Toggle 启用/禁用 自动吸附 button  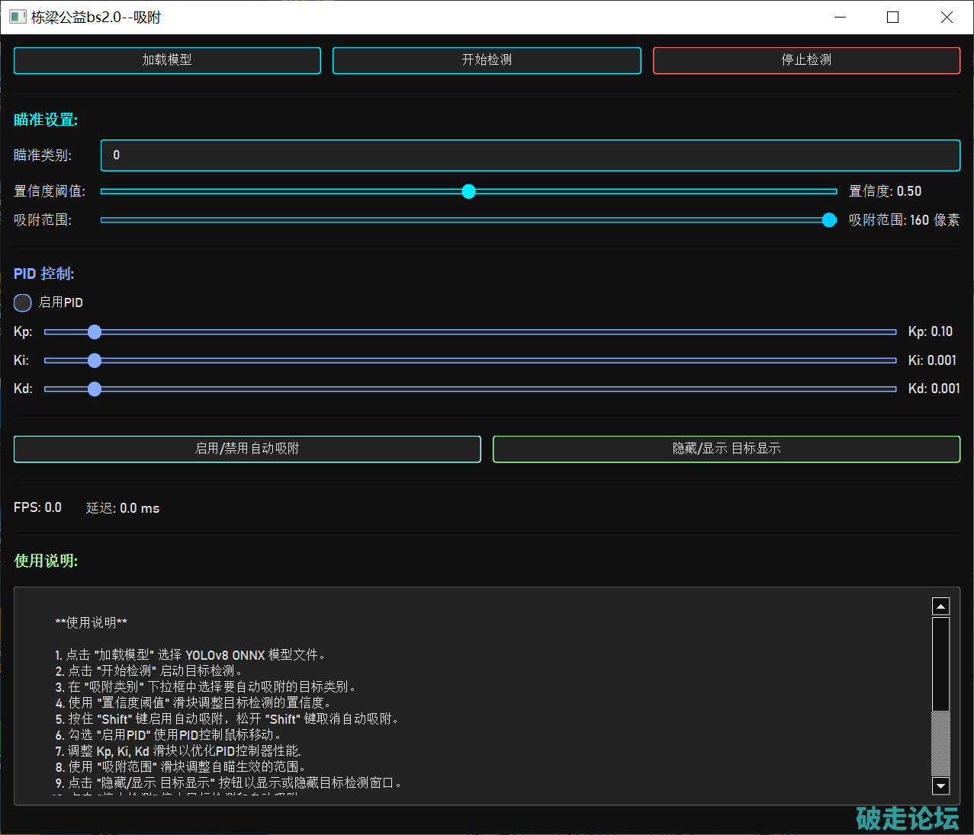click(247, 449)
